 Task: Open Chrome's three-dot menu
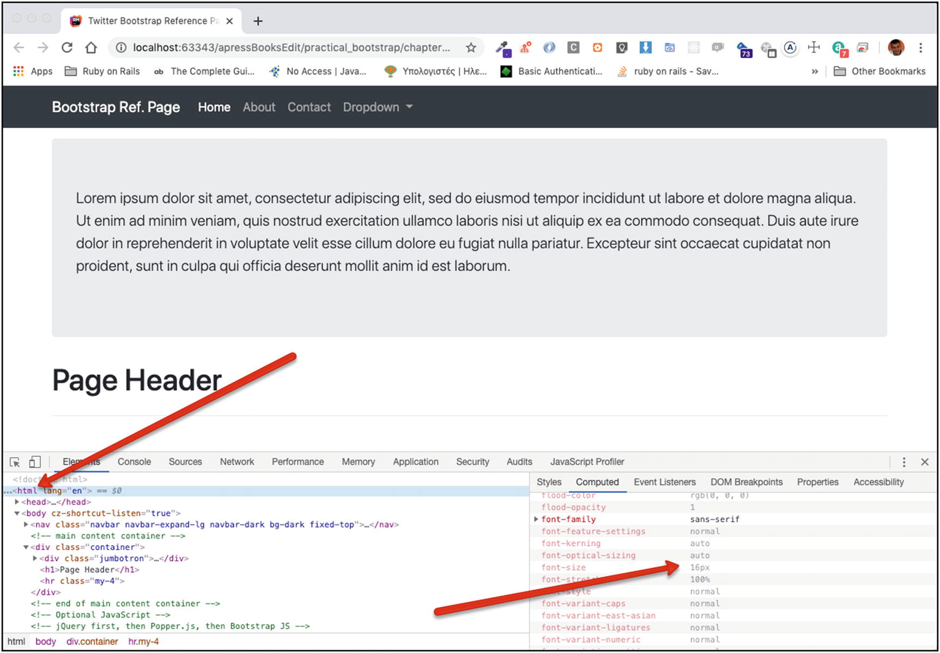(x=920, y=48)
